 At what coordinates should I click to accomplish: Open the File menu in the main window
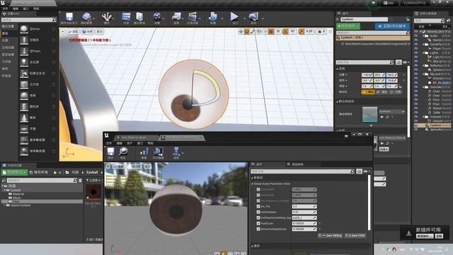click(5, 8)
